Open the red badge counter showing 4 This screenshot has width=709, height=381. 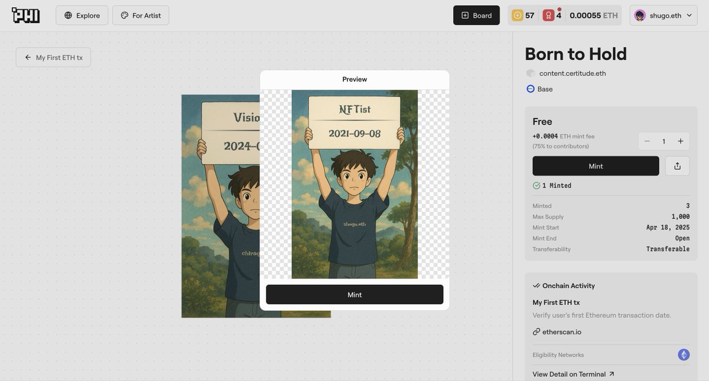pyautogui.click(x=552, y=15)
